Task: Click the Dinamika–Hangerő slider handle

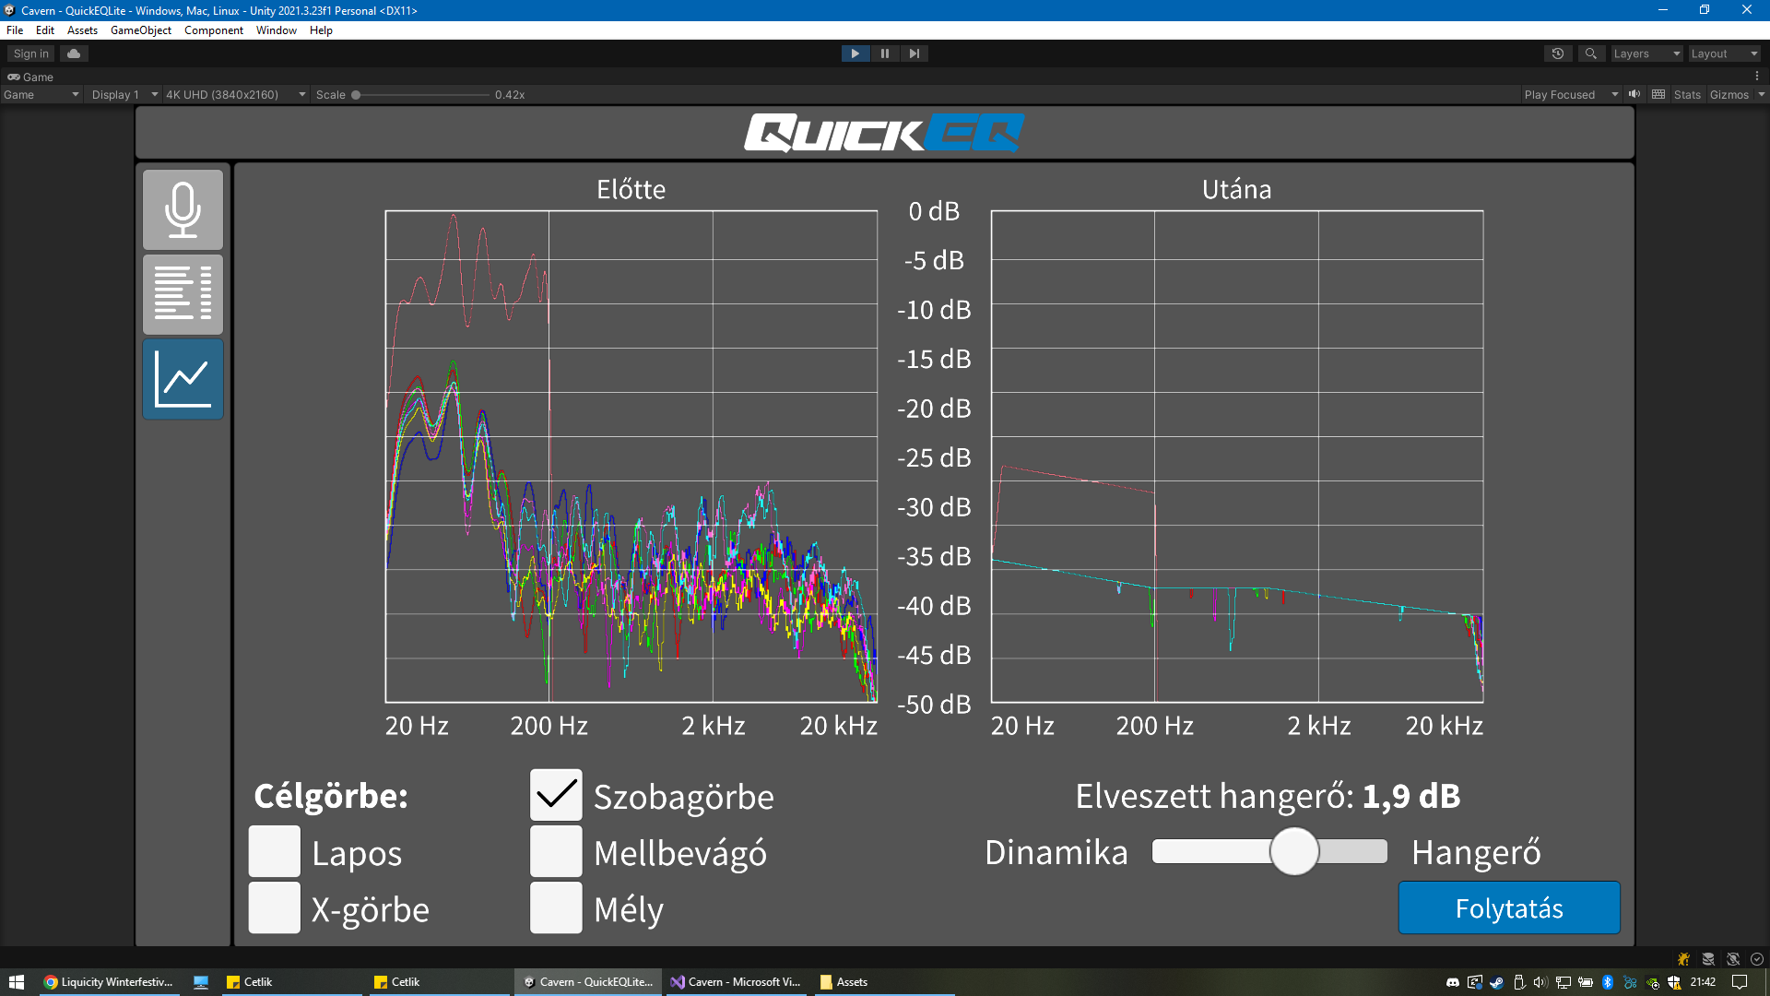Action: pos(1294,851)
